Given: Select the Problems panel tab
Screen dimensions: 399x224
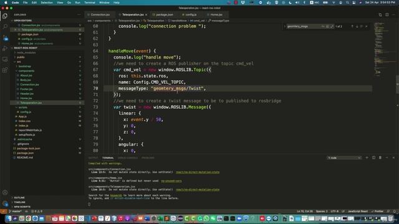Looking at the screenshot, I should (x=148, y=157).
